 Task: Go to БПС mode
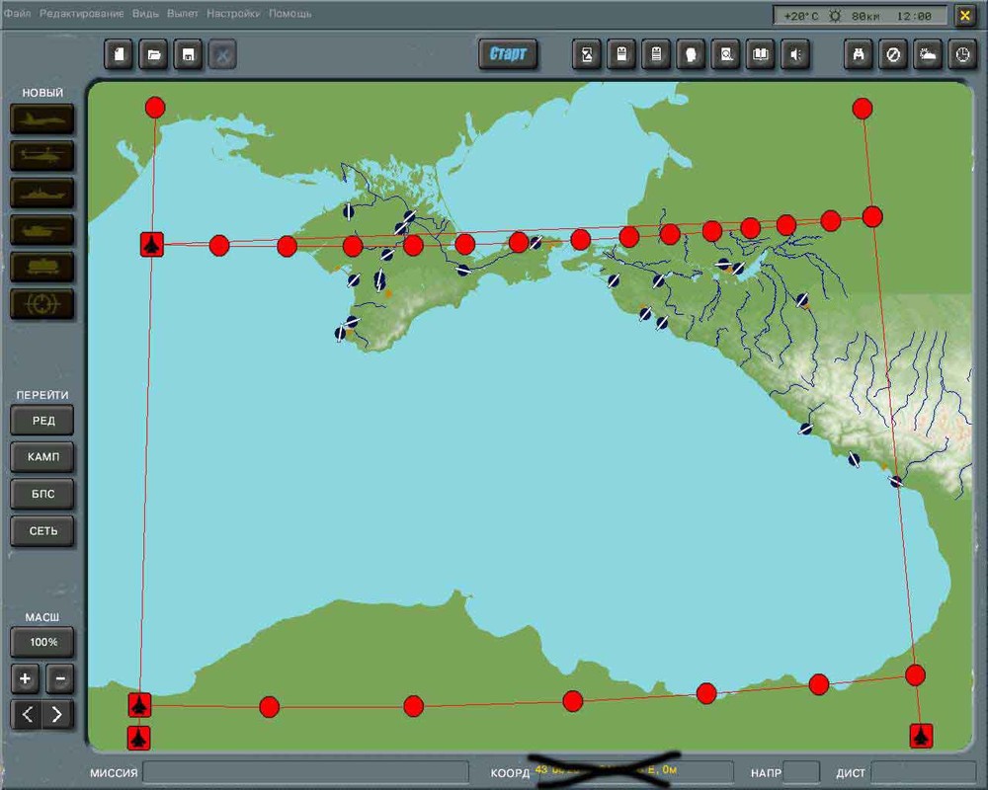42,494
